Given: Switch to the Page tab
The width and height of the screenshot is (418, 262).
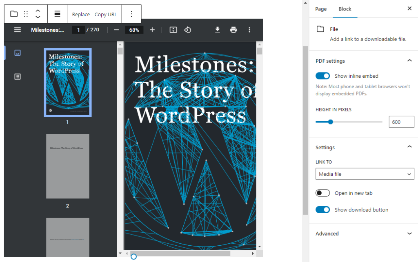Looking at the screenshot, I should pos(321,9).
